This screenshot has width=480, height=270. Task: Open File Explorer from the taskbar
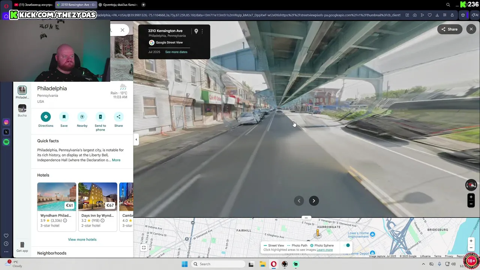pos(262,264)
